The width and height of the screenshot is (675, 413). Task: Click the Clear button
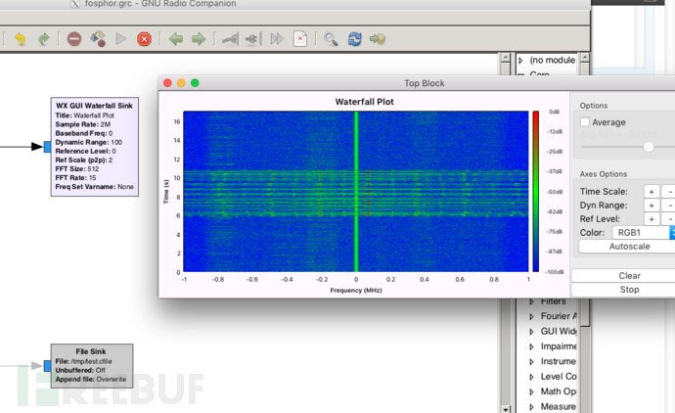[x=629, y=276]
